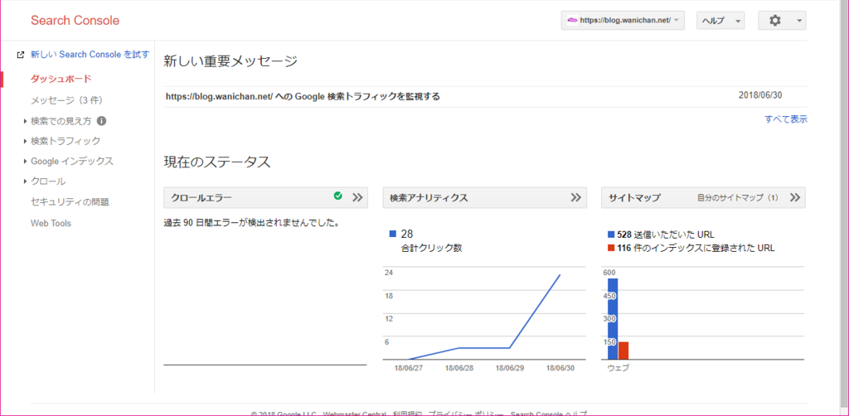Open the blog.wanichan.net property dropdown
The image size is (849, 416).
tap(623, 20)
